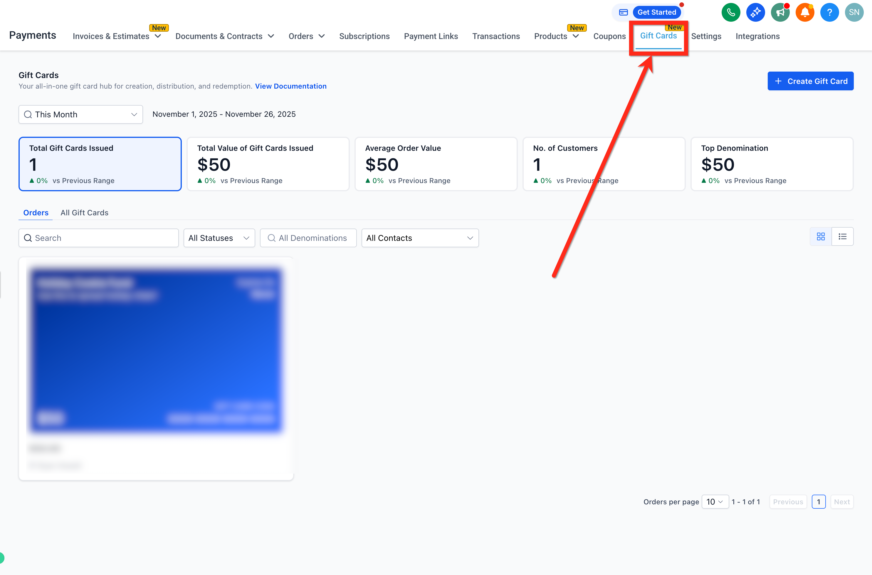Expand the Orders navigation menu

click(x=307, y=36)
